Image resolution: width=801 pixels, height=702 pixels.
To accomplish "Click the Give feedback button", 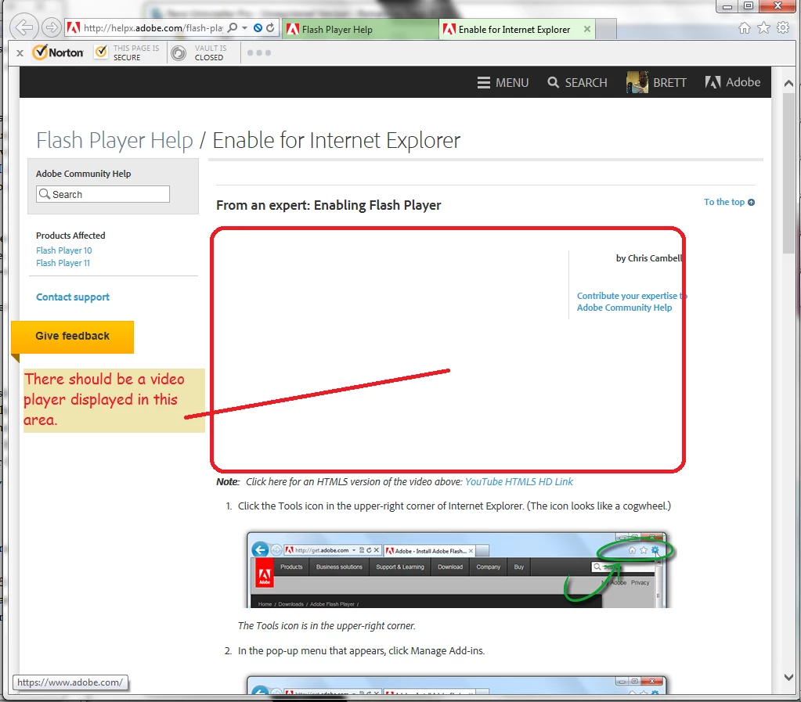I will tap(72, 336).
